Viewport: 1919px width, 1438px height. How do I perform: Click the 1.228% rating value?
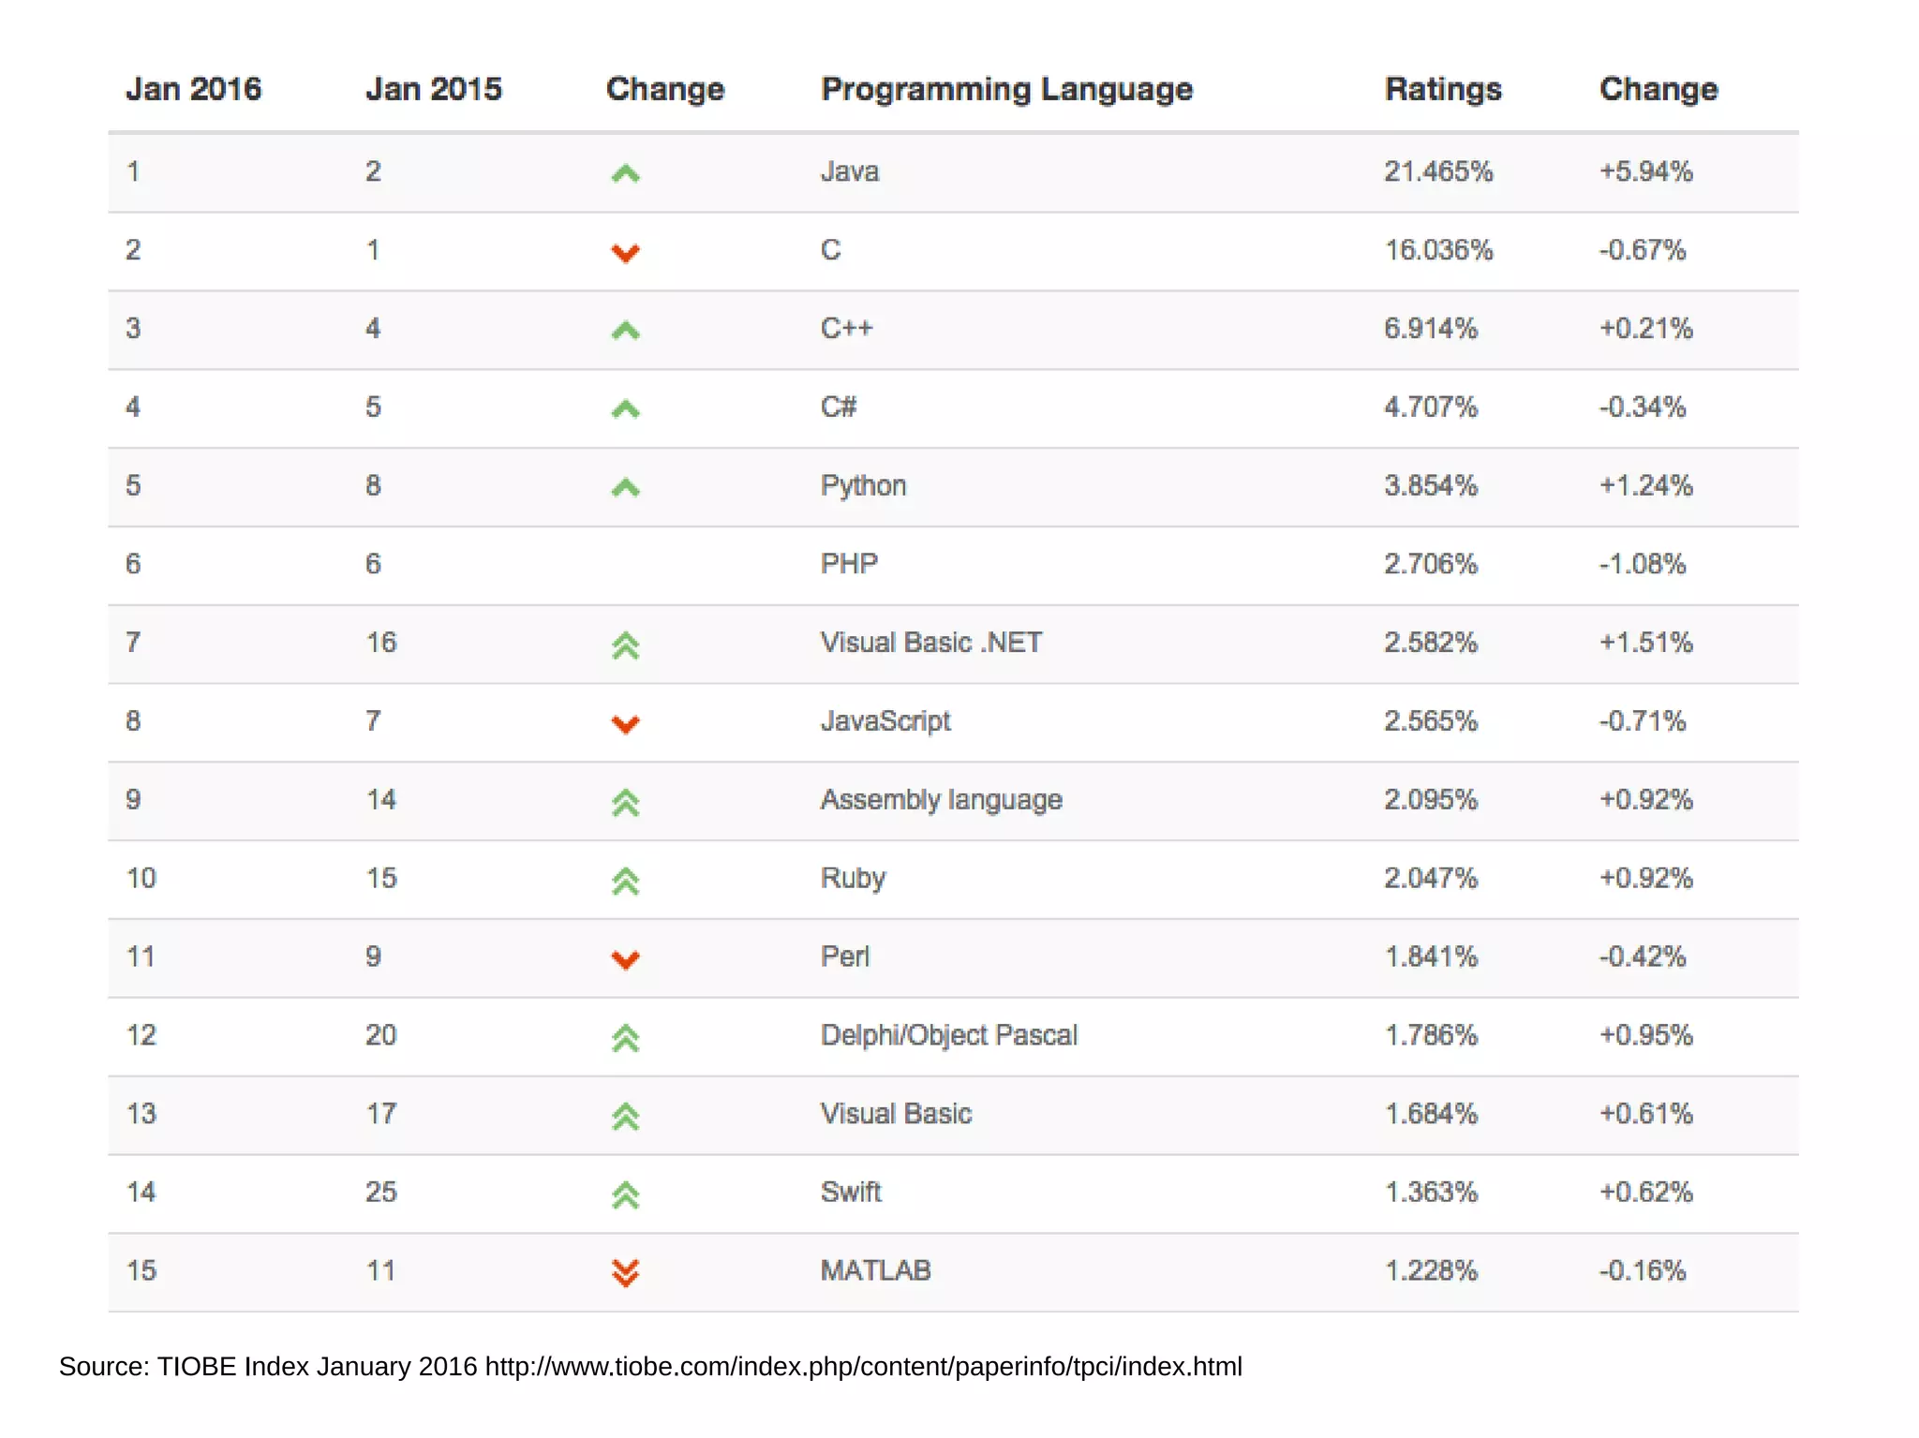tap(1431, 1270)
